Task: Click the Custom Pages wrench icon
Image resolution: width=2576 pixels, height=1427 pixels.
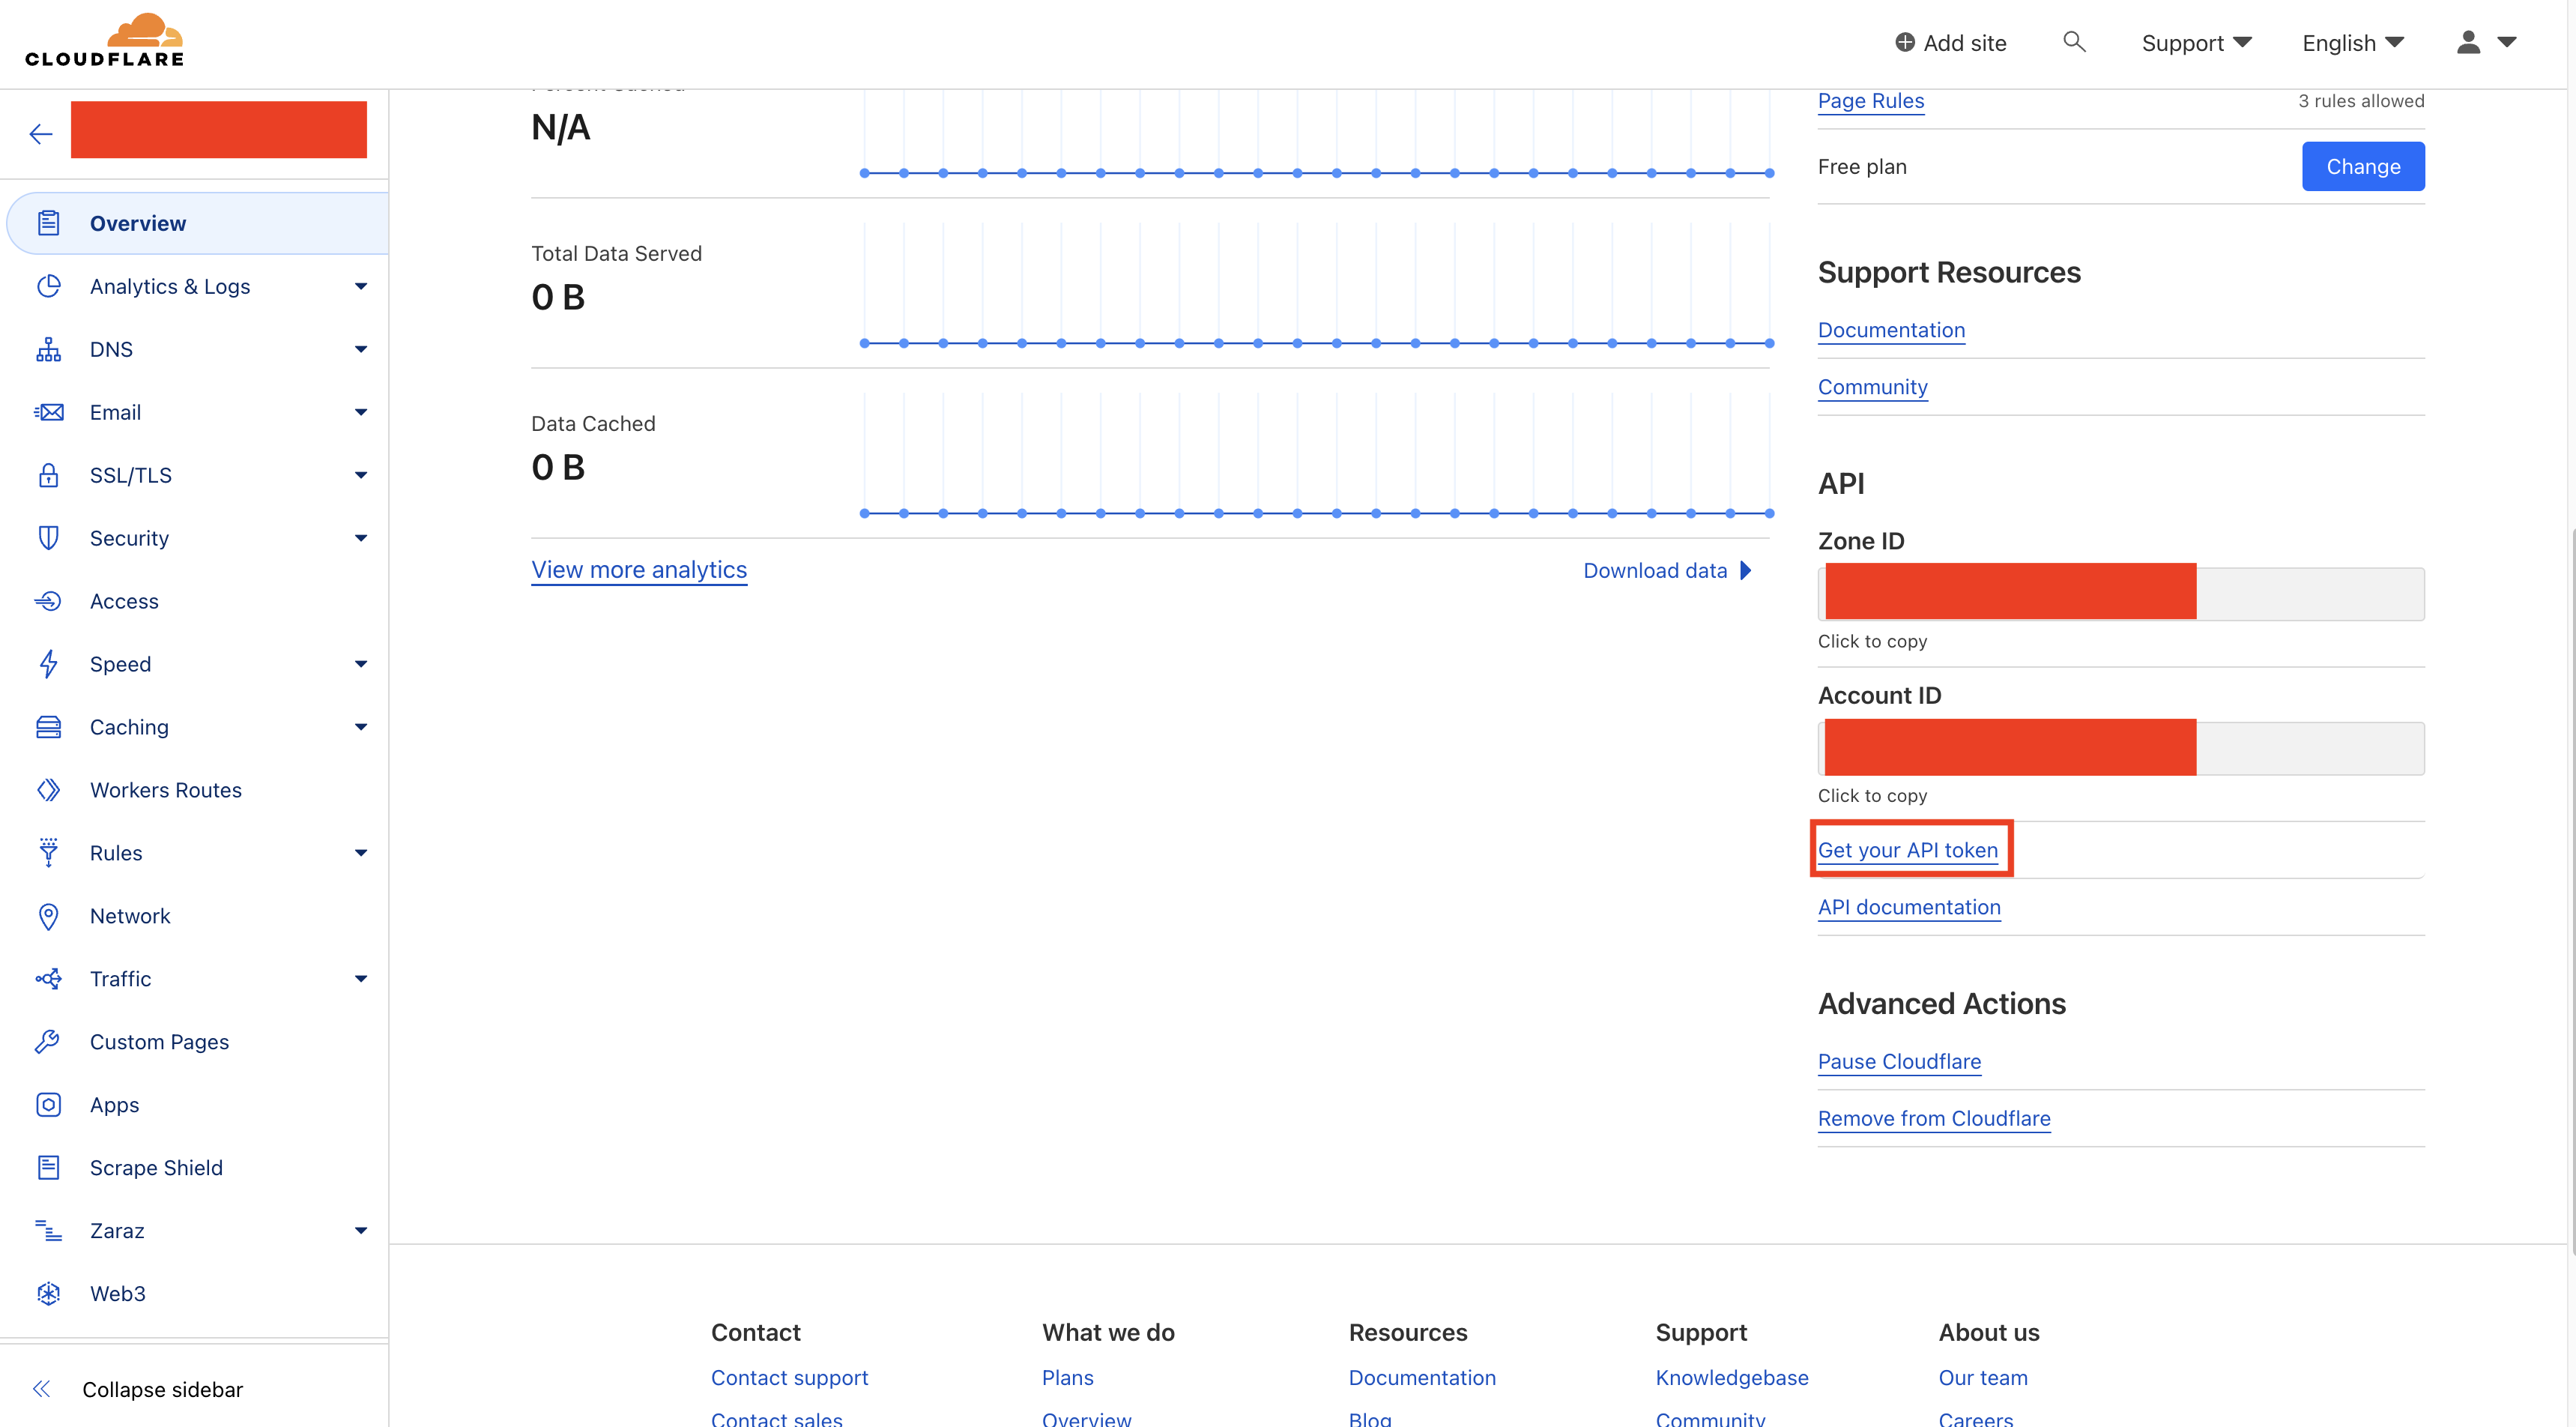Action: click(x=49, y=1042)
